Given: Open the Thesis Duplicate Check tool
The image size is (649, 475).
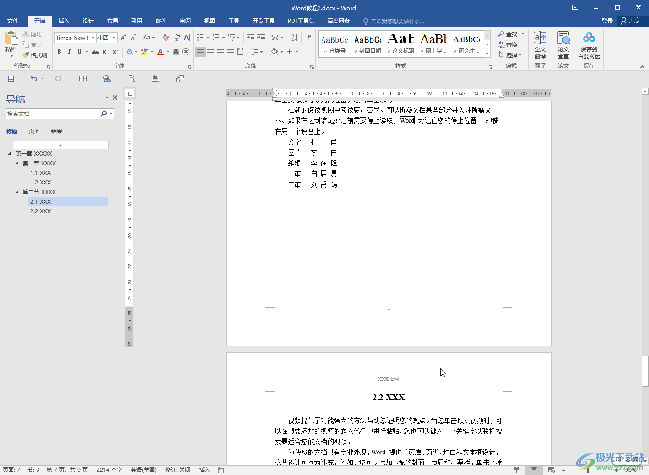Looking at the screenshot, I should 563,45.
